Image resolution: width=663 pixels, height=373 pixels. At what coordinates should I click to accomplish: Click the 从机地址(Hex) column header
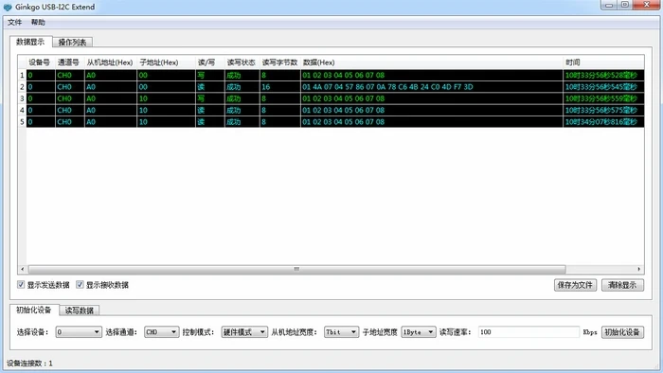coord(110,62)
